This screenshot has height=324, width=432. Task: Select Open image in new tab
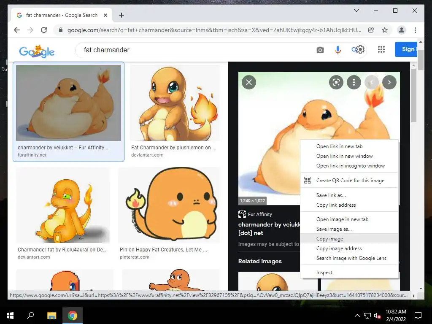(x=349, y=219)
